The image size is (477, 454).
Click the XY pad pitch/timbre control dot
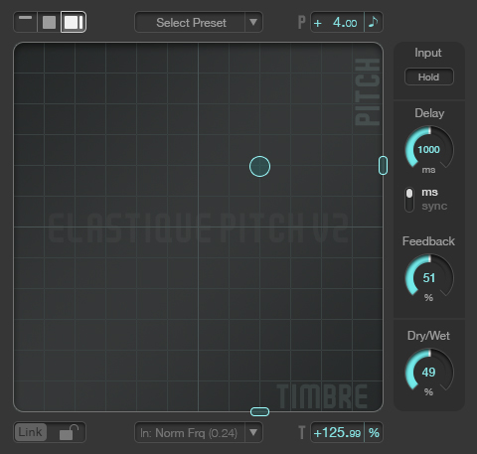click(259, 166)
